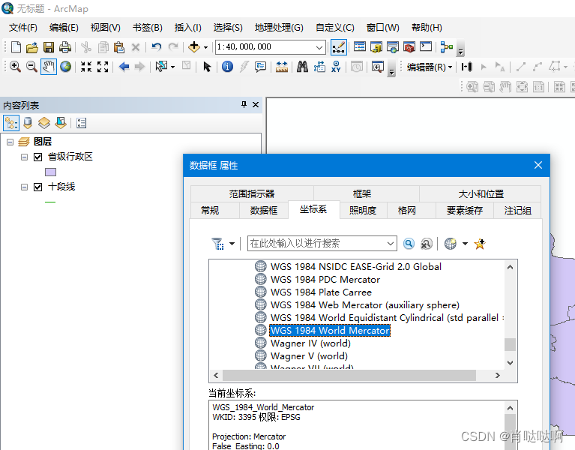
Task: Select the Zoom Out magnifier tool
Action: 31,67
